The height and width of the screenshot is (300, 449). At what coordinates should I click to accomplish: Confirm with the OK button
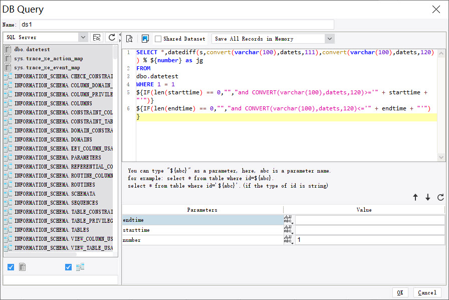tap(400, 292)
